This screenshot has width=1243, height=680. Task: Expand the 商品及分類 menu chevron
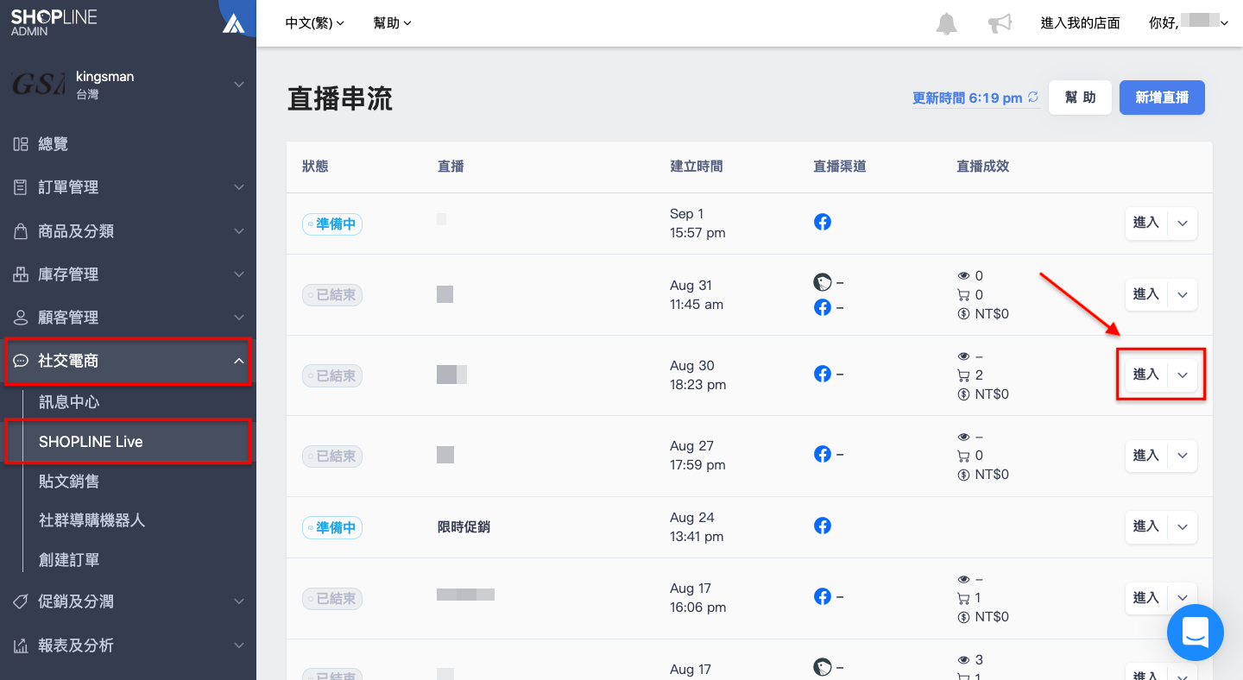tap(239, 231)
